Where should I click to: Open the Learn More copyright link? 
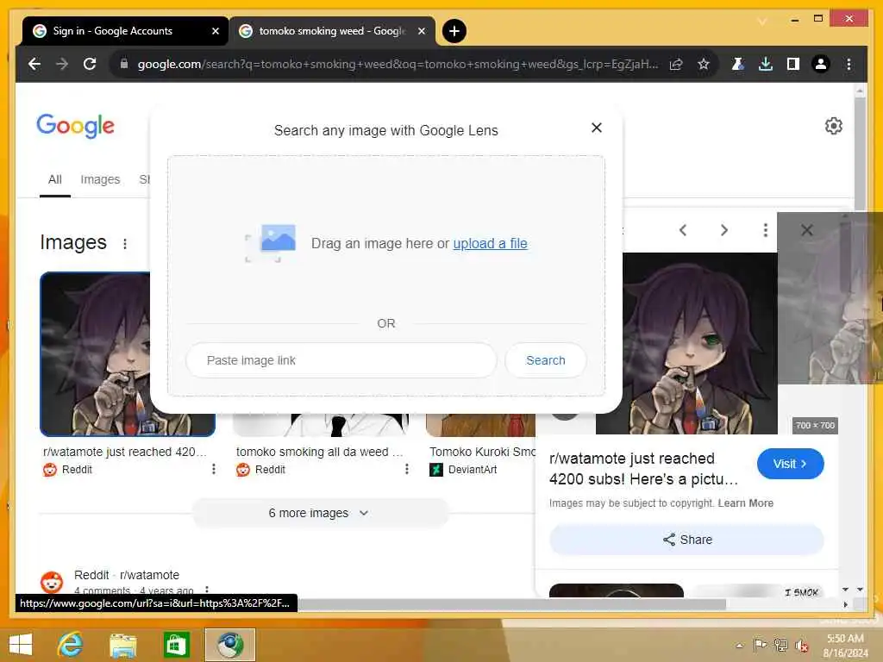coord(745,503)
